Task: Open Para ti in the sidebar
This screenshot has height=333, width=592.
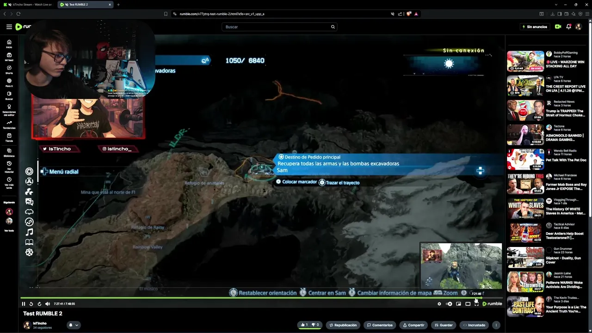Action: click(9, 83)
